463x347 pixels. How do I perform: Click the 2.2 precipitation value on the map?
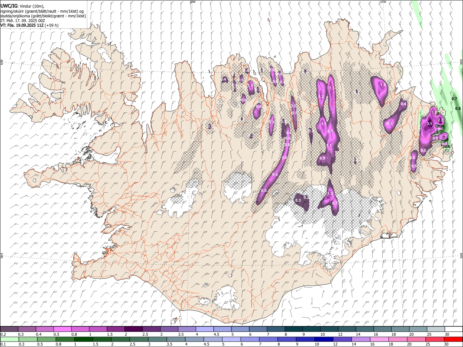click(441, 120)
